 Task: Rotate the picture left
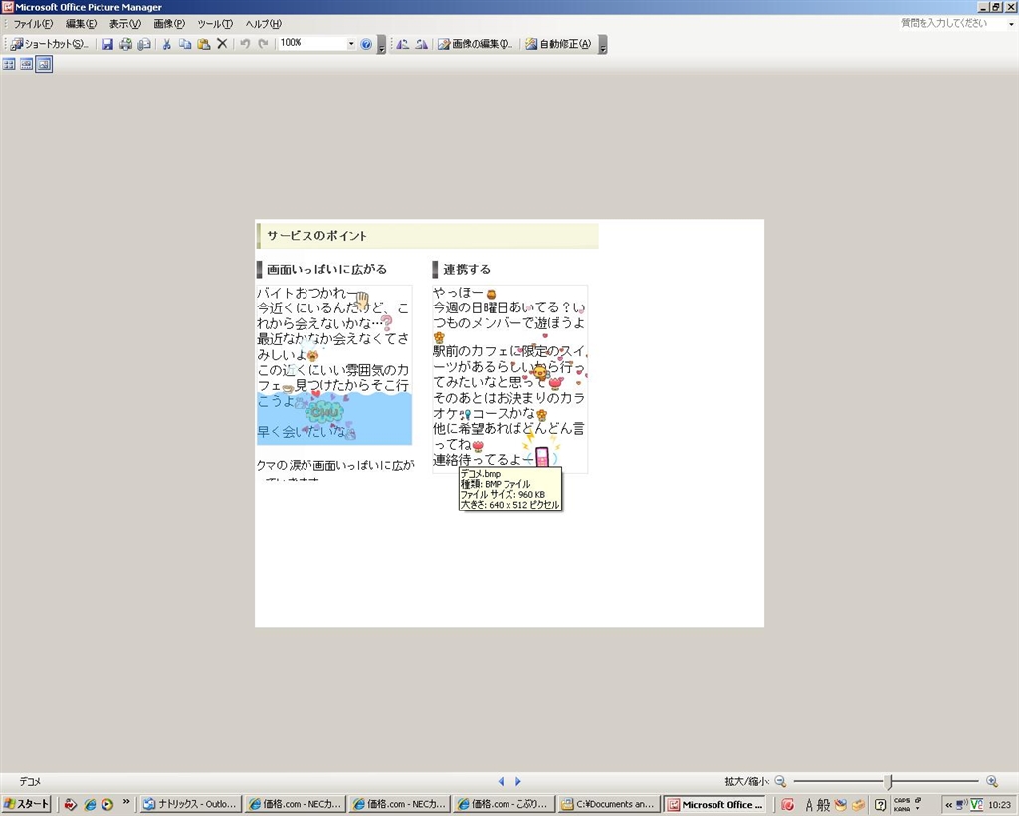click(403, 44)
